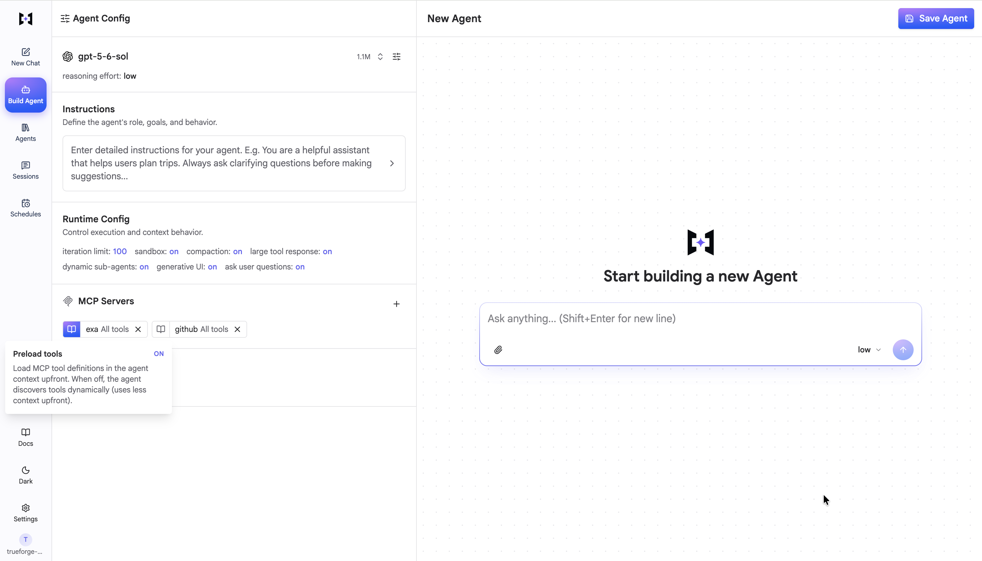
Task: Open Settings from the sidebar
Action: (x=25, y=513)
